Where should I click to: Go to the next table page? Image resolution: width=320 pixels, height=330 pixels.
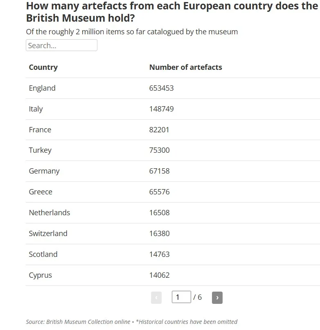217,297
